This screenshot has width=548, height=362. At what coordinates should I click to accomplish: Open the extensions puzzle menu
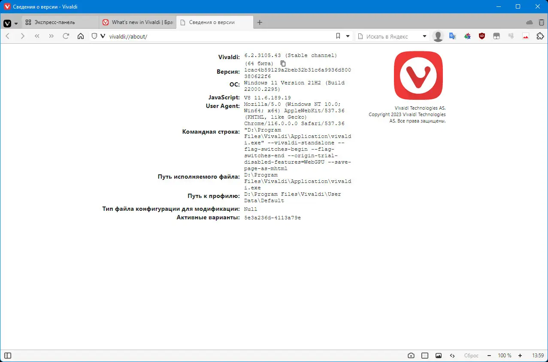click(540, 36)
